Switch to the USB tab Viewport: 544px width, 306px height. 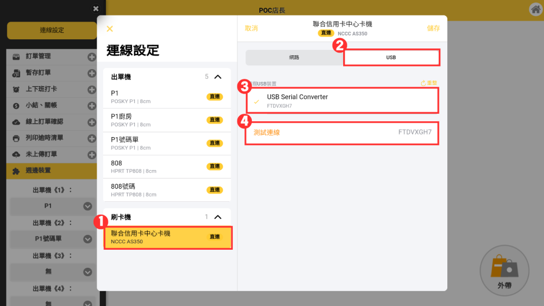(x=392, y=57)
